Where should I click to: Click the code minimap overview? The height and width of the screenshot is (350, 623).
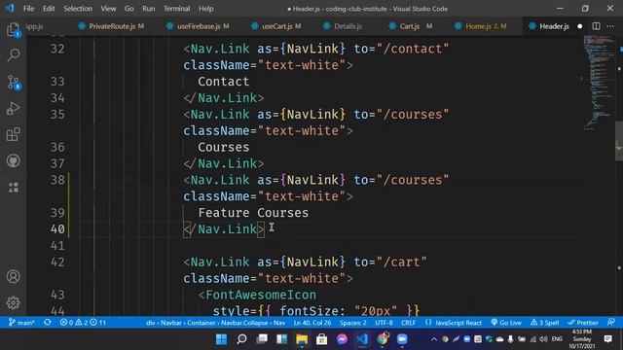[x=599, y=82]
